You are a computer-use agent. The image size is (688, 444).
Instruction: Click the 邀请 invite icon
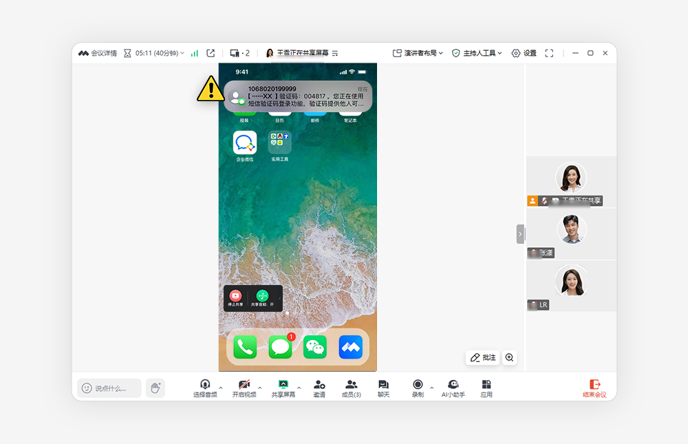(319, 389)
